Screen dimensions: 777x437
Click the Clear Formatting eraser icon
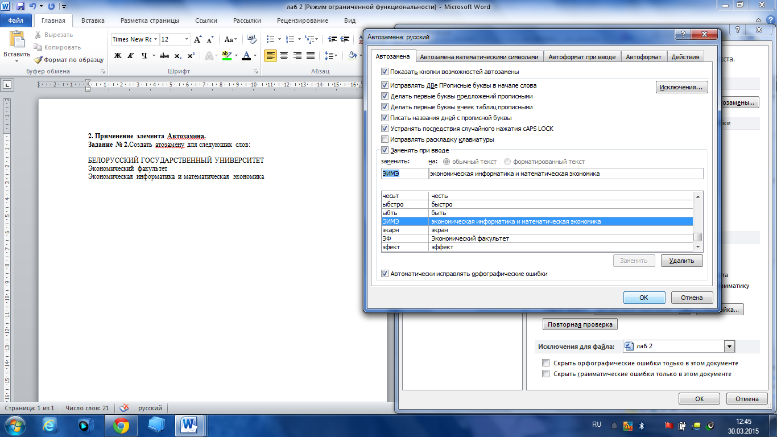[x=251, y=39]
